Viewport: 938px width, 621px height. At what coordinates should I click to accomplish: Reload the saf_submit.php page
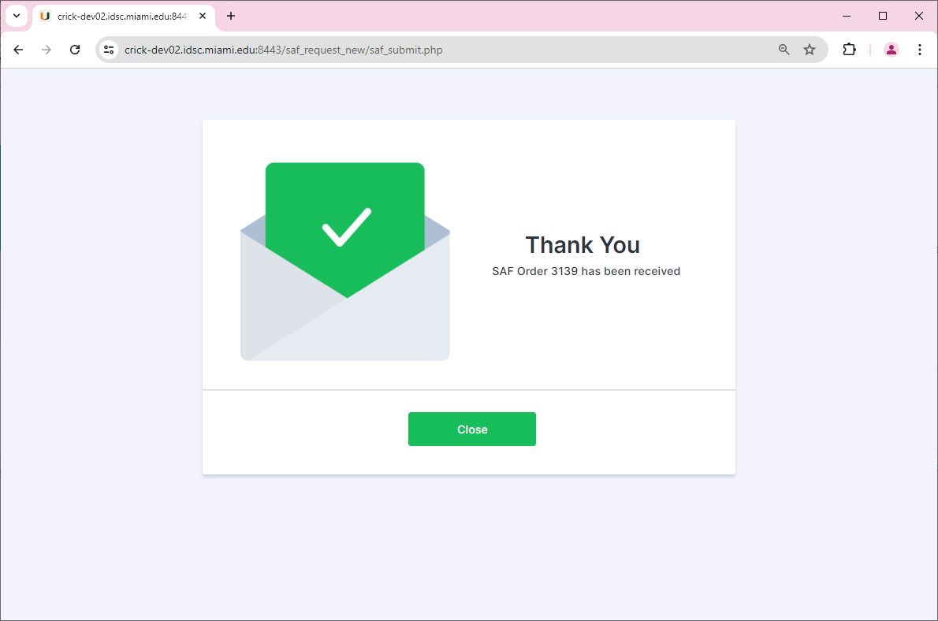pyautogui.click(x=75, y=50)
